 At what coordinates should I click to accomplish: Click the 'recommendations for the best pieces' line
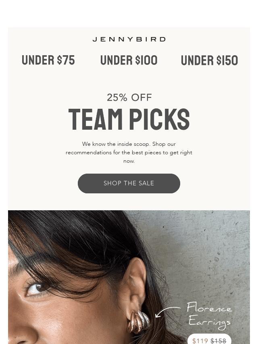(129, 152)
